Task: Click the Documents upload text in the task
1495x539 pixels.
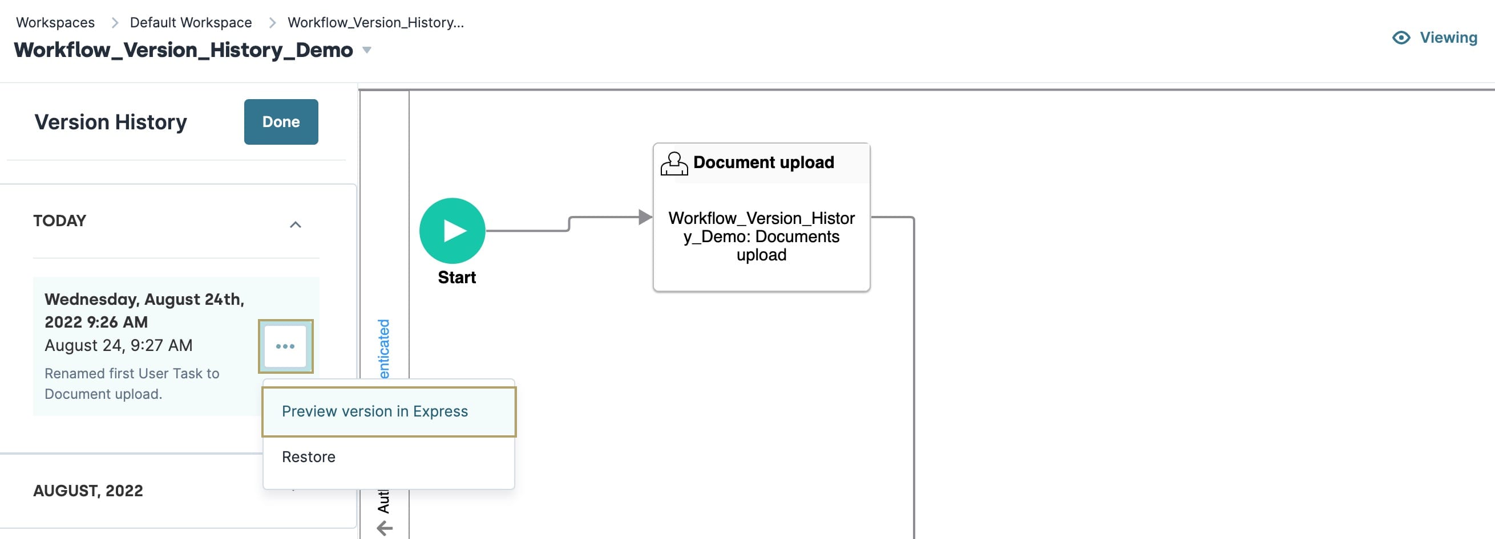Action: coord(761,236)
